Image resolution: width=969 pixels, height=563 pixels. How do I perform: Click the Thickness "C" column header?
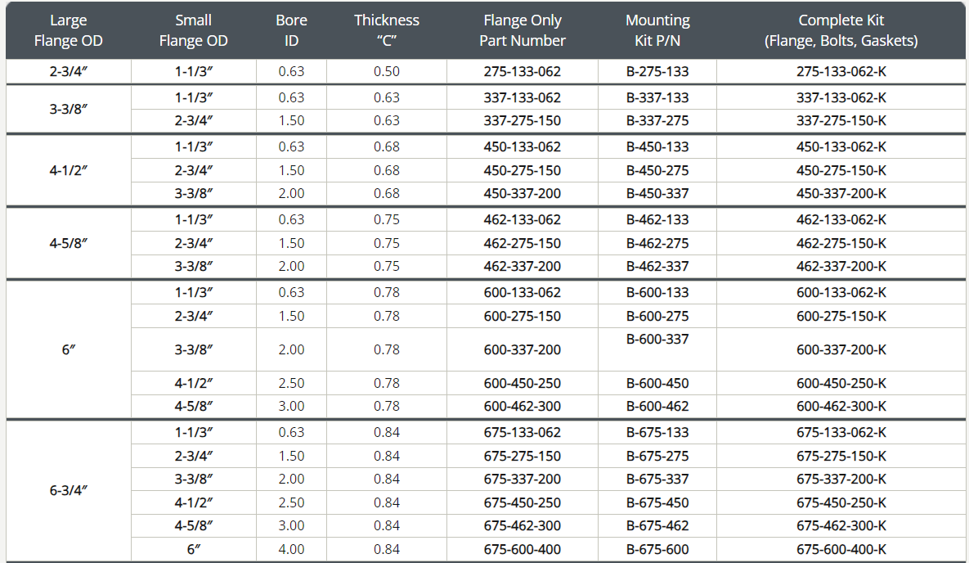[386, 30]
